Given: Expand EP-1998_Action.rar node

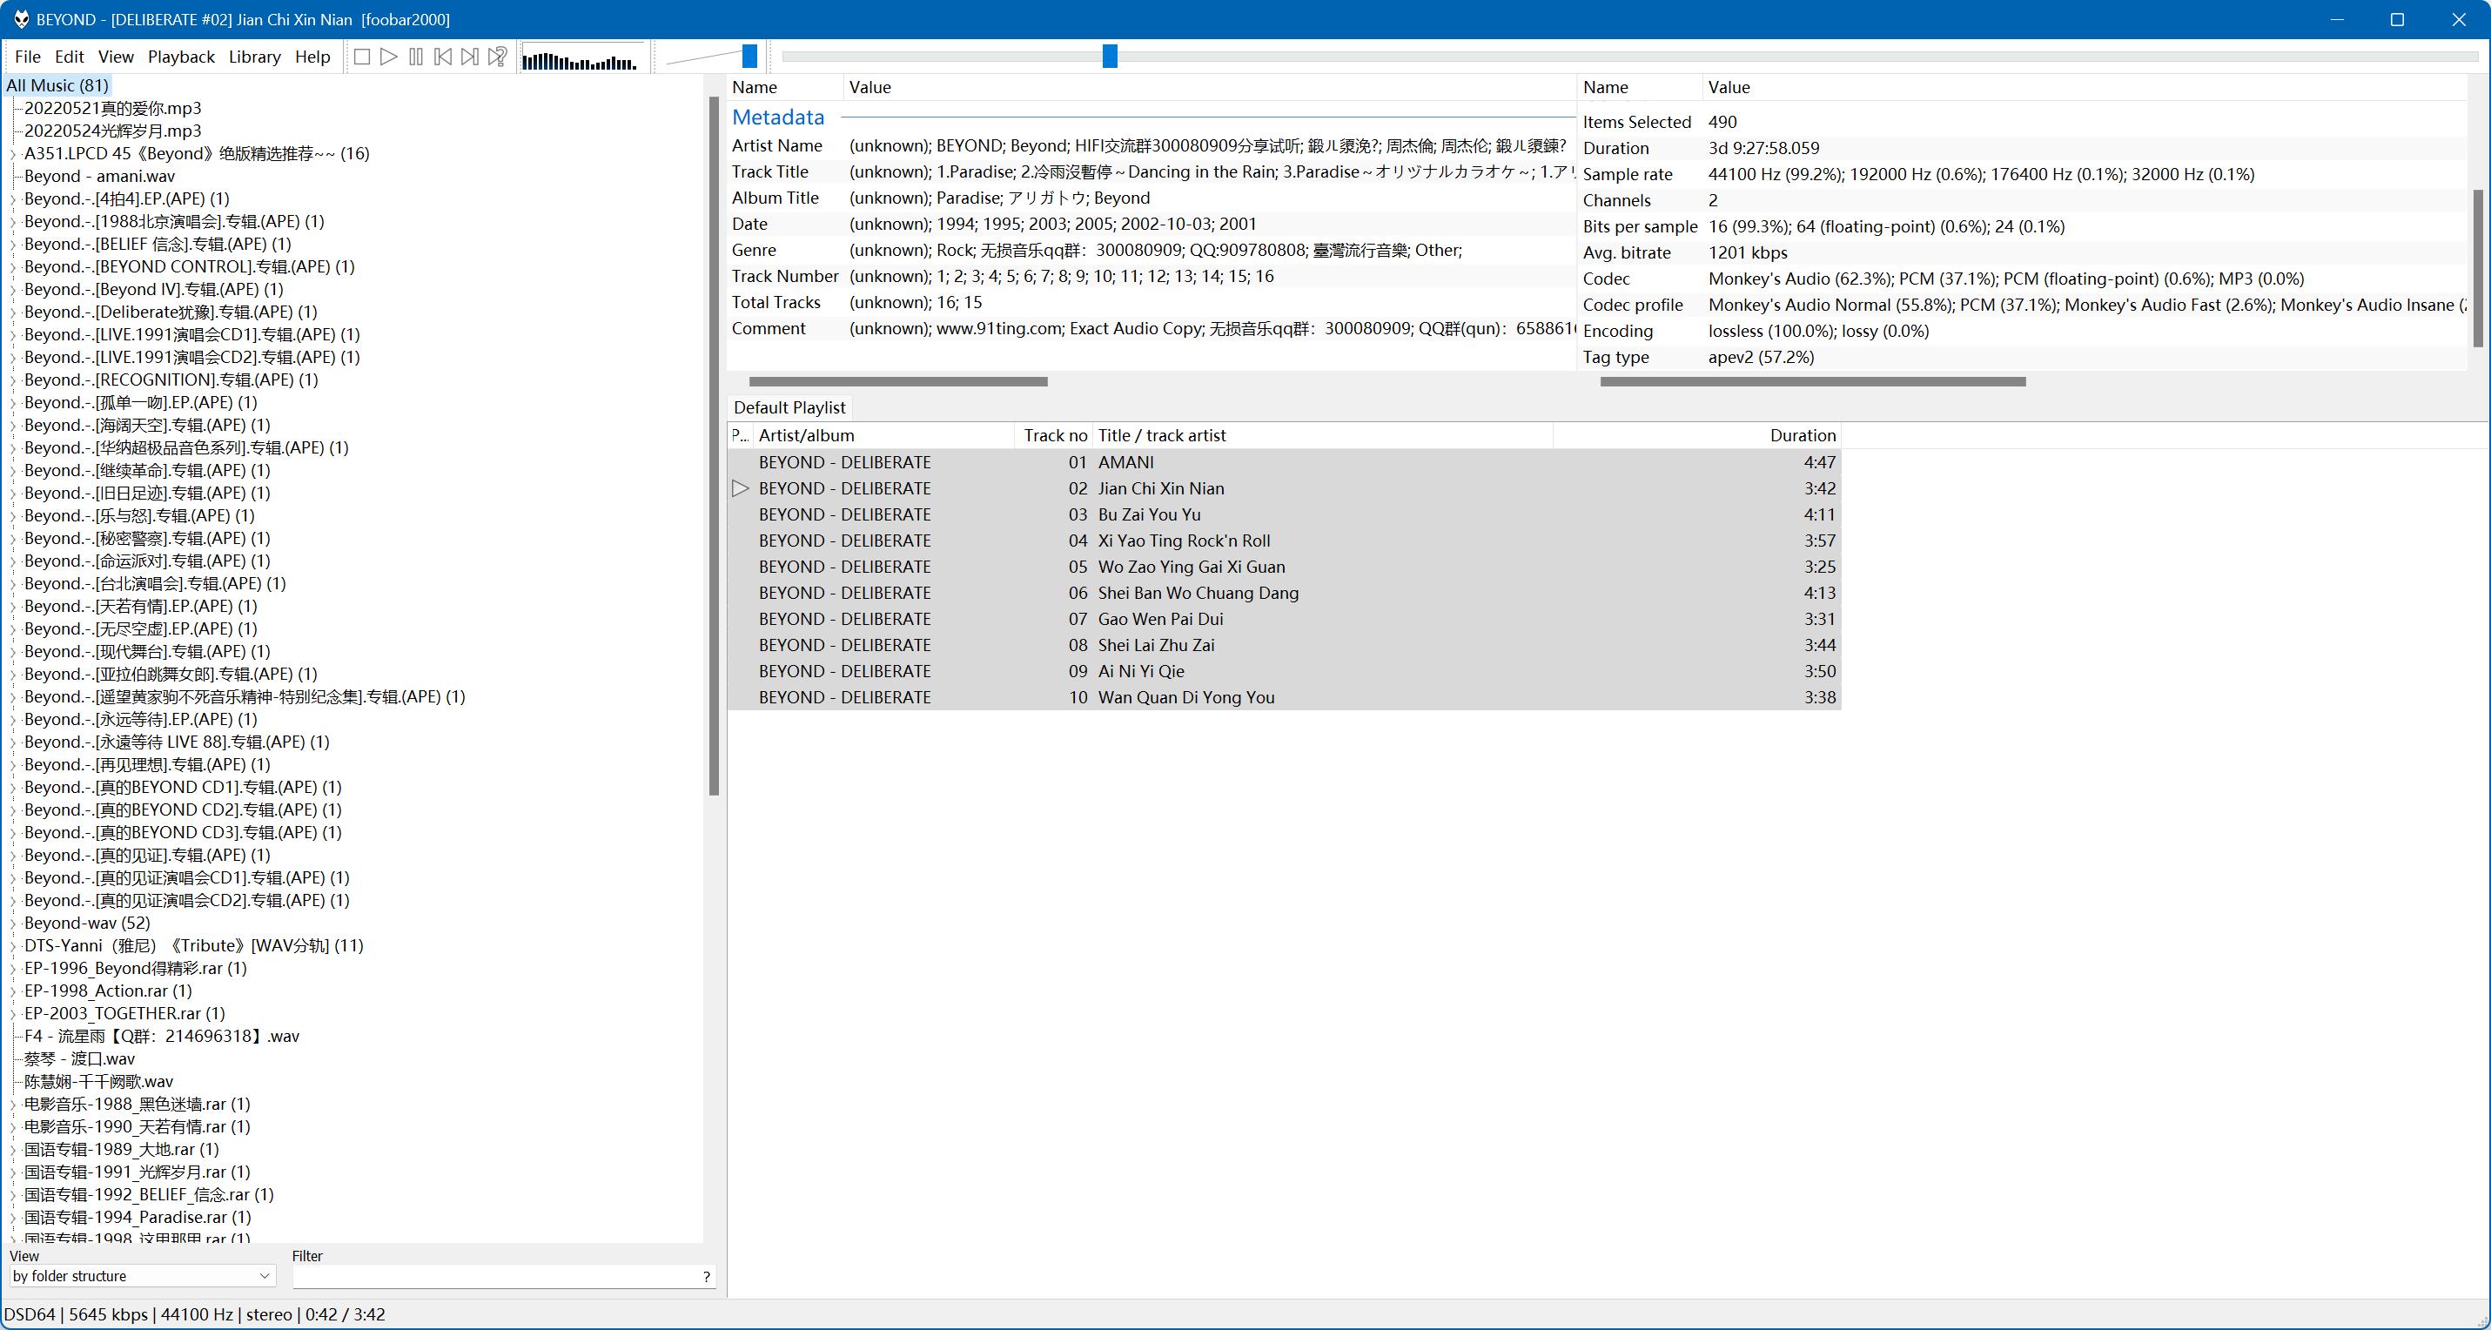Looking at the screenshot, I should pyautogui.click(x=14, y=991).
